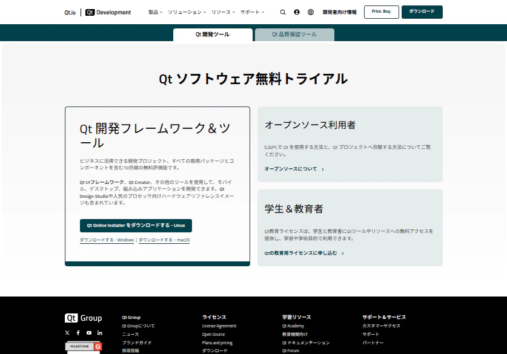Viewport: 507px width, 354px height.
Task: Click 学習リソース footer column heading
Action: (x=296, y=317)
